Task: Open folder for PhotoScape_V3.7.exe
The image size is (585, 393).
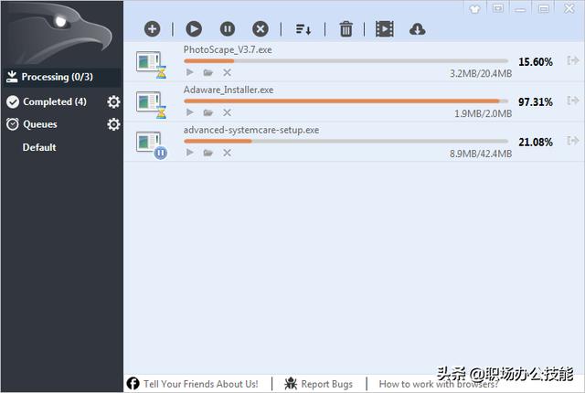Action: click(208, 73)
